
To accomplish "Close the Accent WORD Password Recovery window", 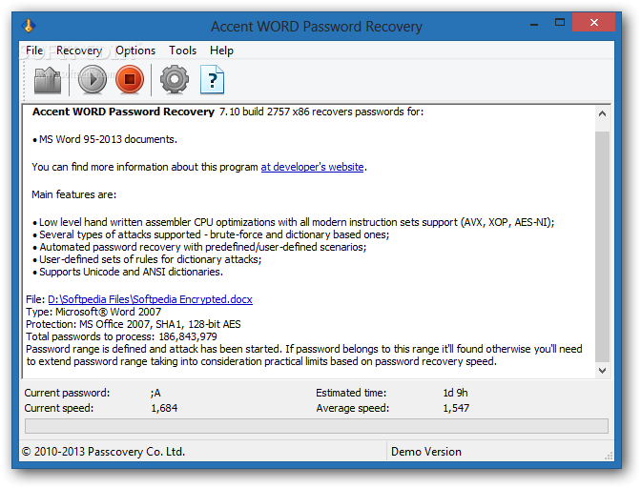I will [594, 23].
